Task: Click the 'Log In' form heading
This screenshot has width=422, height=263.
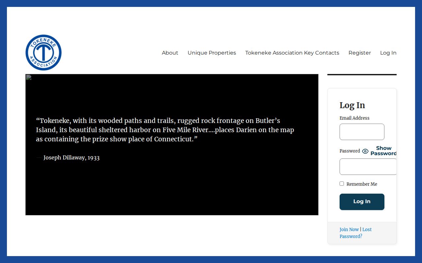Action: point(352,105)
